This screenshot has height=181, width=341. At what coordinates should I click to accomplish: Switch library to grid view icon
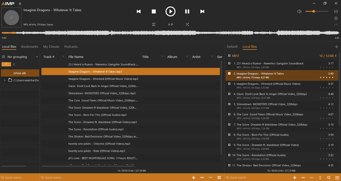219,178
